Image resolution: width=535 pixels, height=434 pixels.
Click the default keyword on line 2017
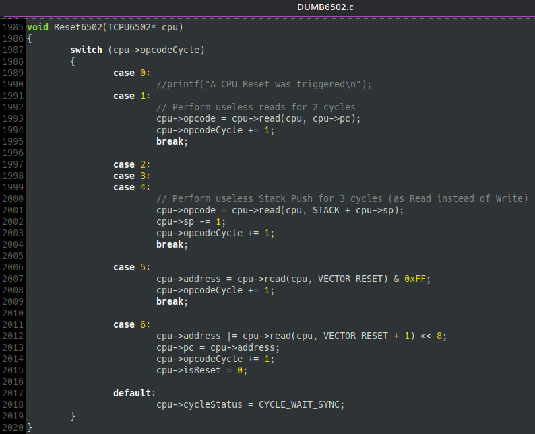pyautogui.click(x=134, y=393)
